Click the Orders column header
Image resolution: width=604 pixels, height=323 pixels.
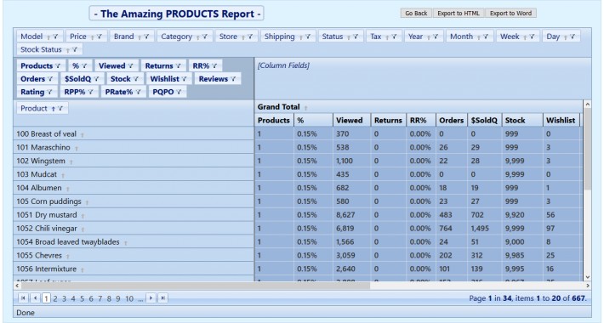tap(451, 120)
